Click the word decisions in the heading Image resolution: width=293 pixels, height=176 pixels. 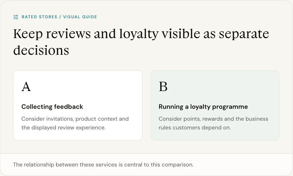tap(41, 50)
